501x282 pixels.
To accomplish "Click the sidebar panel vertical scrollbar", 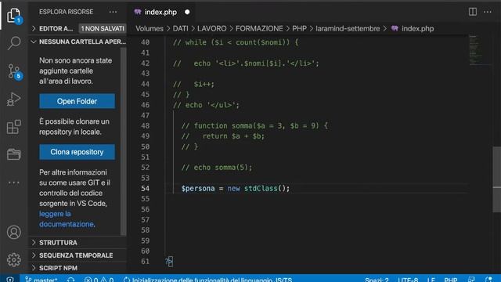I will (123, 141).
